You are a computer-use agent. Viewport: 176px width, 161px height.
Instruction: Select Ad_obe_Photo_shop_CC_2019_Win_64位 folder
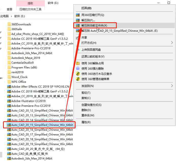pos(38,34)
